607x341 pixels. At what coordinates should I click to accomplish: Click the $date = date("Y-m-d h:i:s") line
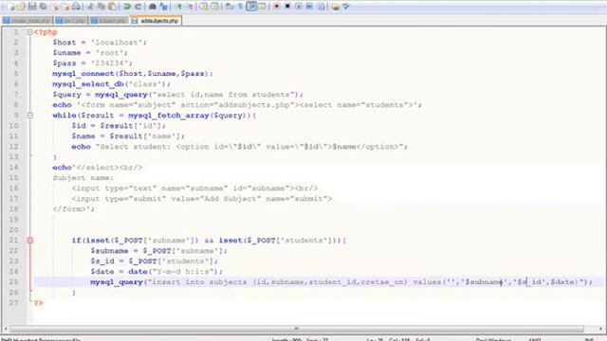coord(156,272)
